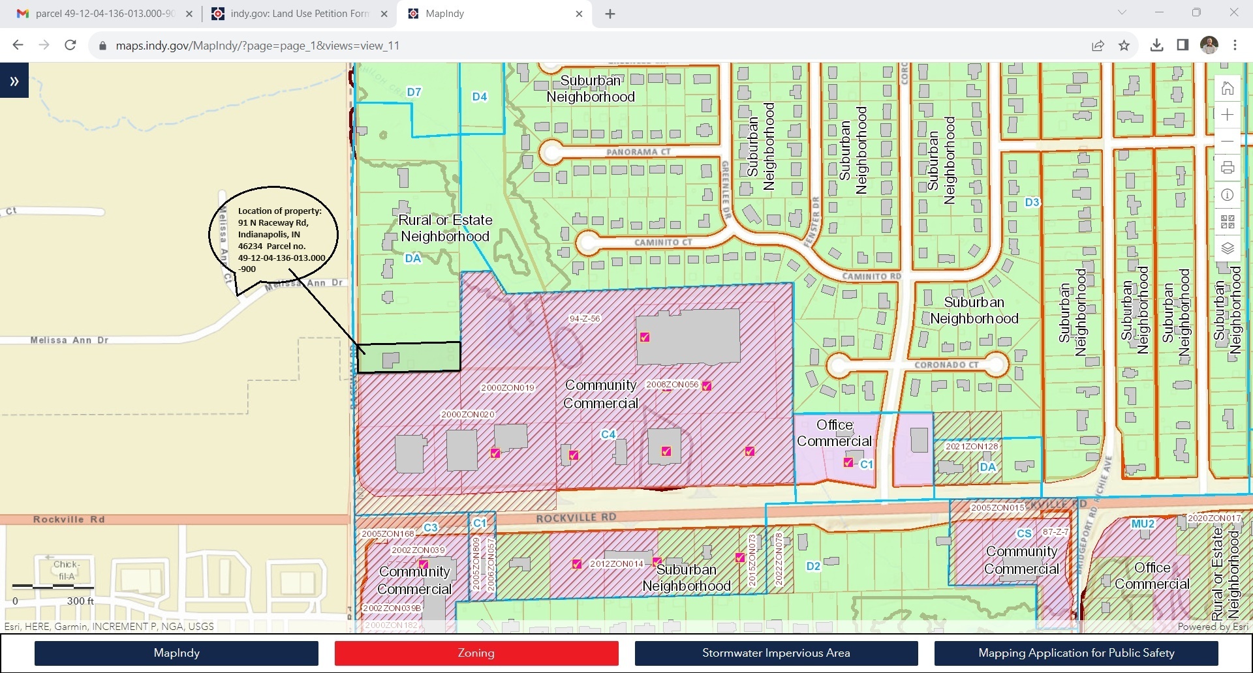Click the pink checkbox marker left of 2012ZON014
1253x673 pixels.
(577, 564)
